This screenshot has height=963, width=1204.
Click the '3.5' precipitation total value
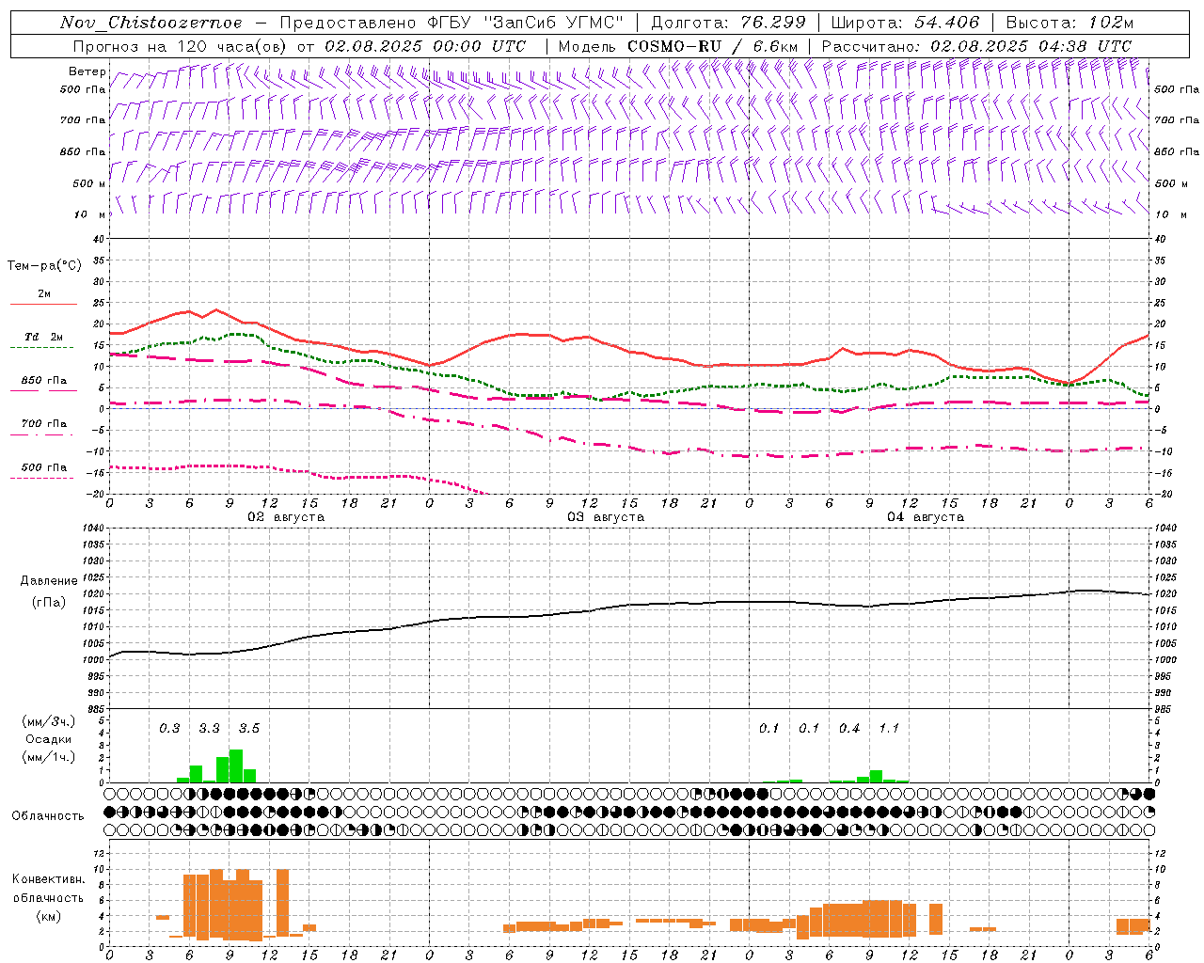(x=248, y=728)
